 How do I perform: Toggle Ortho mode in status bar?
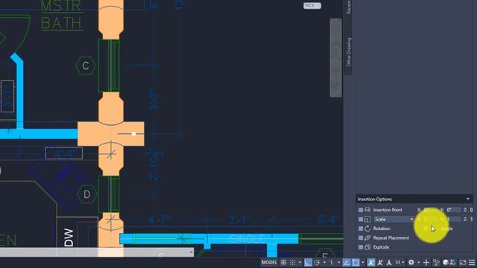(308, 263)
